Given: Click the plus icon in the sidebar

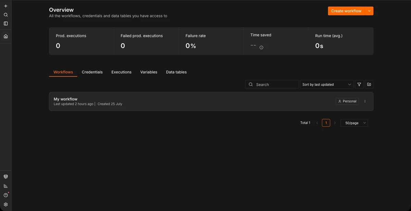Looking at the screenshot, I should (x=5, y=6).
